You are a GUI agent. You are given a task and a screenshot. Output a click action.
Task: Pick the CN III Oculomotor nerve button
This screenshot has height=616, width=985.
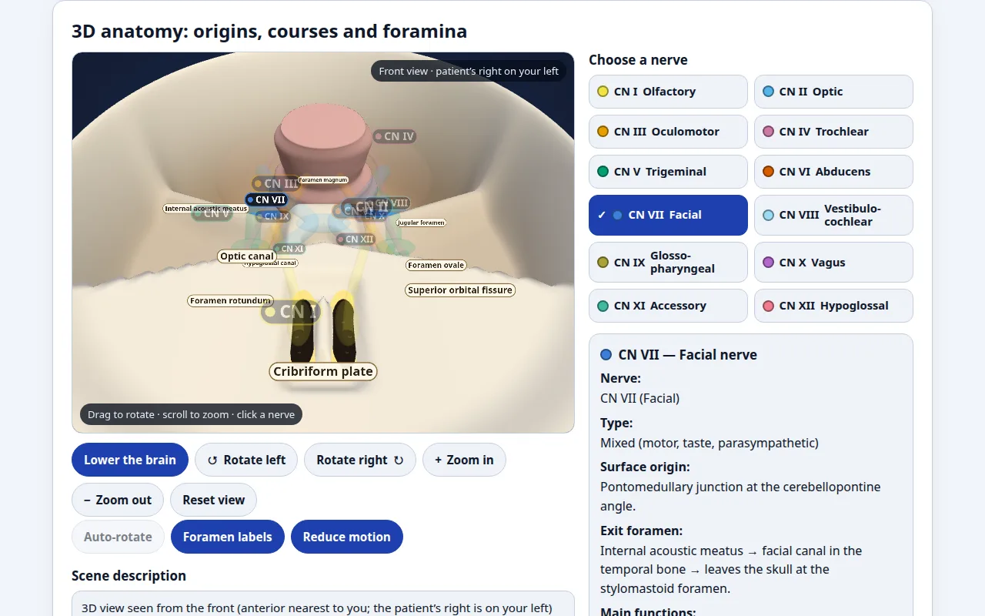point(668,132)
